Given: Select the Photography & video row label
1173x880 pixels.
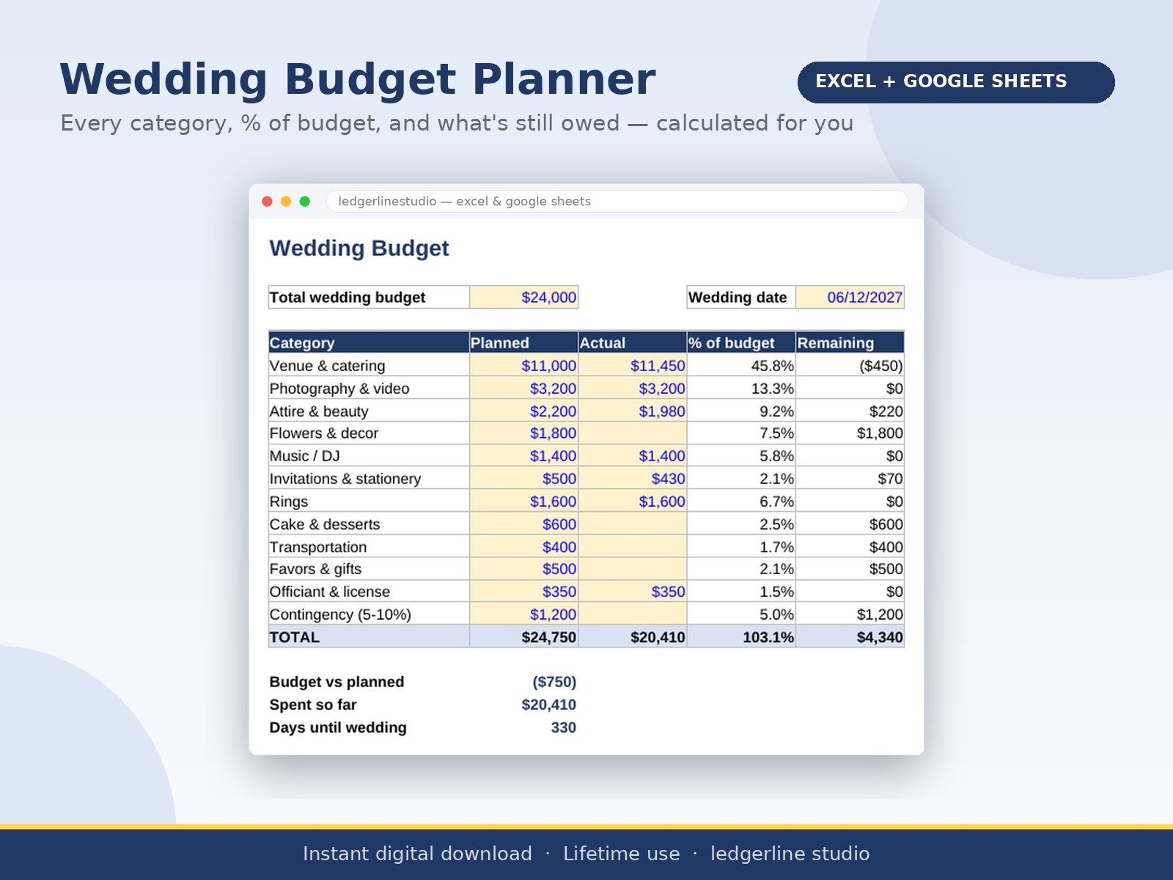Looking at the screenshot, I should coord(369,388).
